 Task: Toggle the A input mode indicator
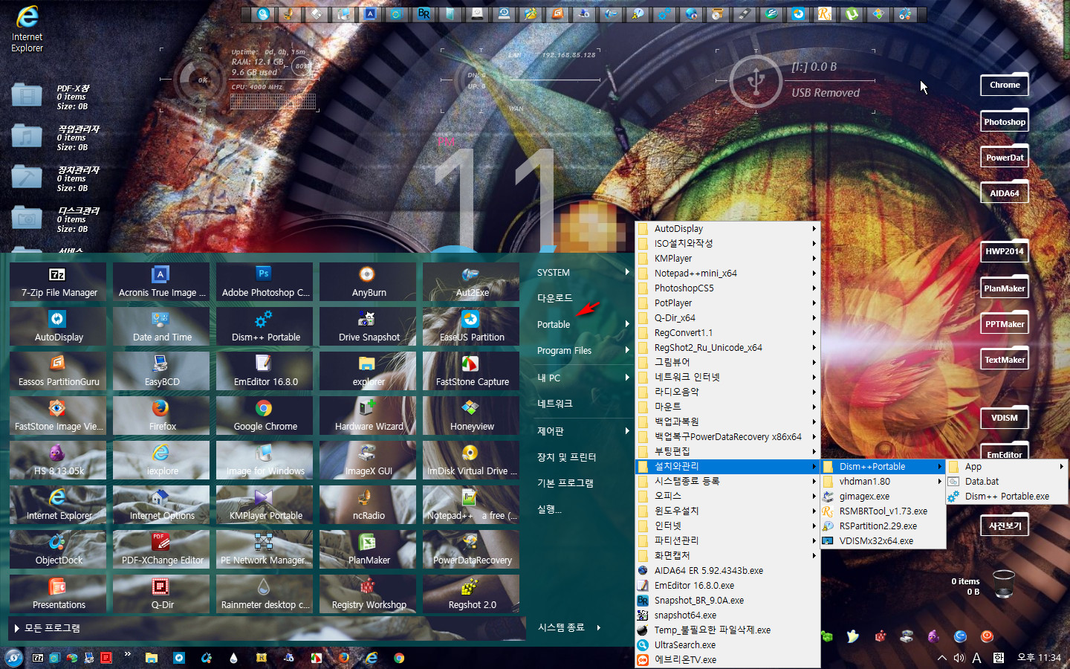pyautogui.click(x=976, y=658)
